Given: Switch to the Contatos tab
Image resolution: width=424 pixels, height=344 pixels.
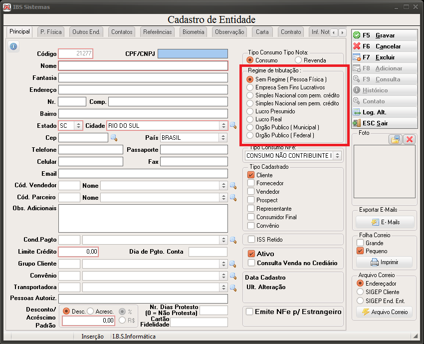Looking at the screenshot, I should pos(122,32).
